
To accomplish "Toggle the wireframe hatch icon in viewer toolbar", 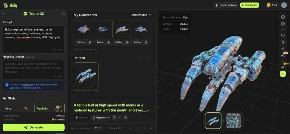I will (283, 42).
